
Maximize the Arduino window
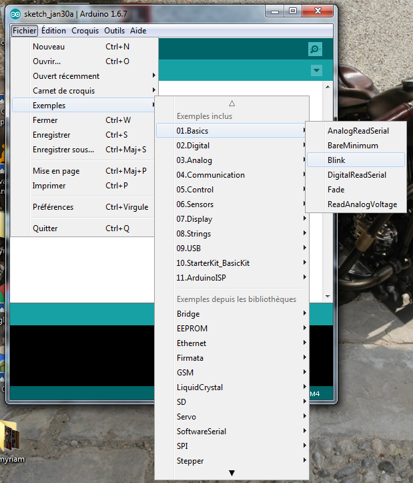pos(293,11)
